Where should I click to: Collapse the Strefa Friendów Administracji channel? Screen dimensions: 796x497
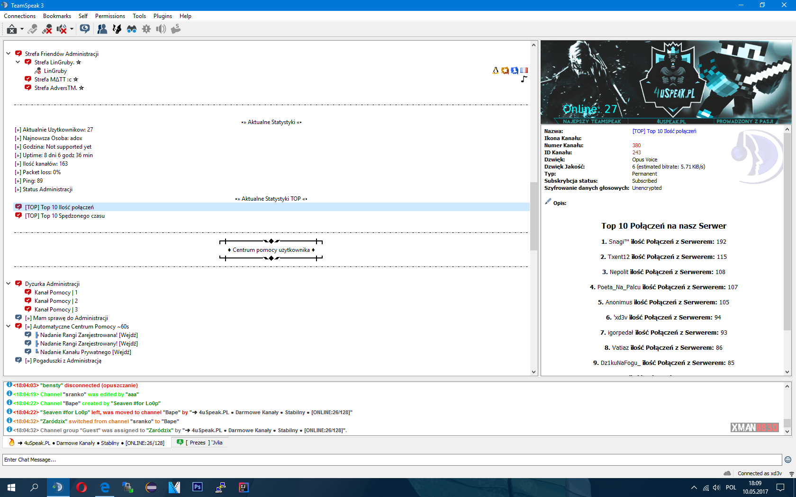coord(9,53)
